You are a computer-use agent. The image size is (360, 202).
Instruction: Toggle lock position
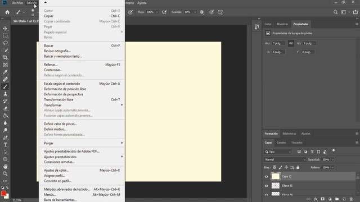(x=286, y=167)
